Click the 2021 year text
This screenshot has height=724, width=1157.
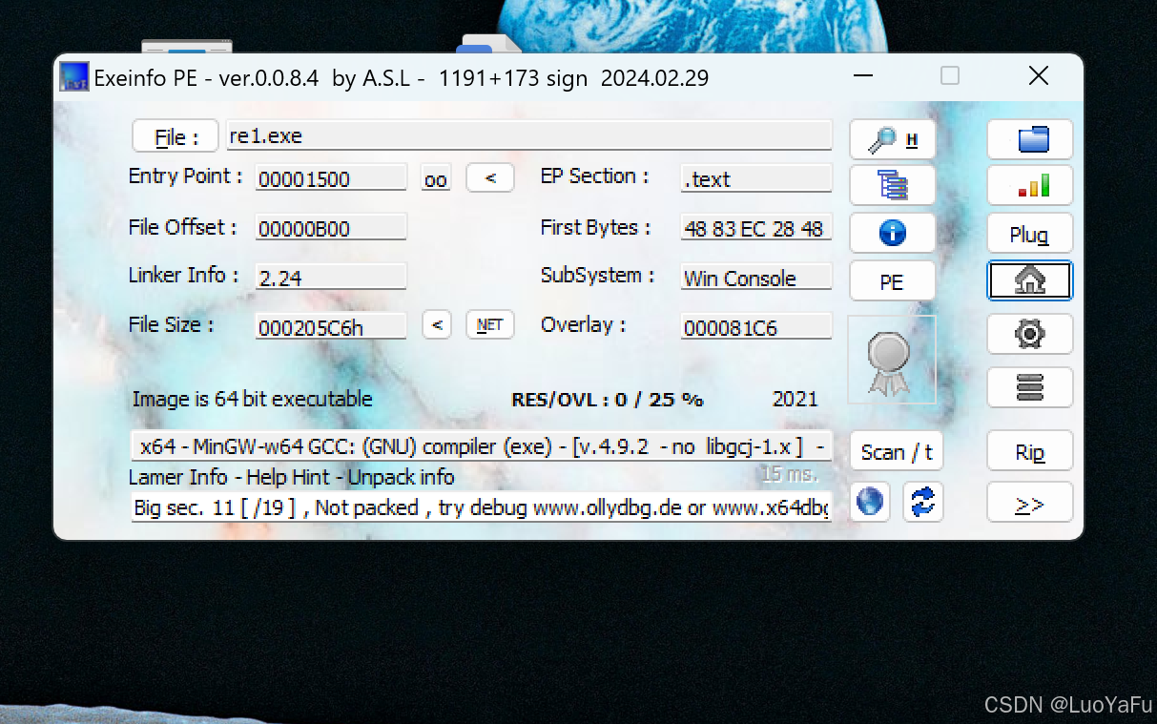[795, 399]
